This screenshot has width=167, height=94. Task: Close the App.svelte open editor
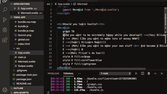pos(15,8)
